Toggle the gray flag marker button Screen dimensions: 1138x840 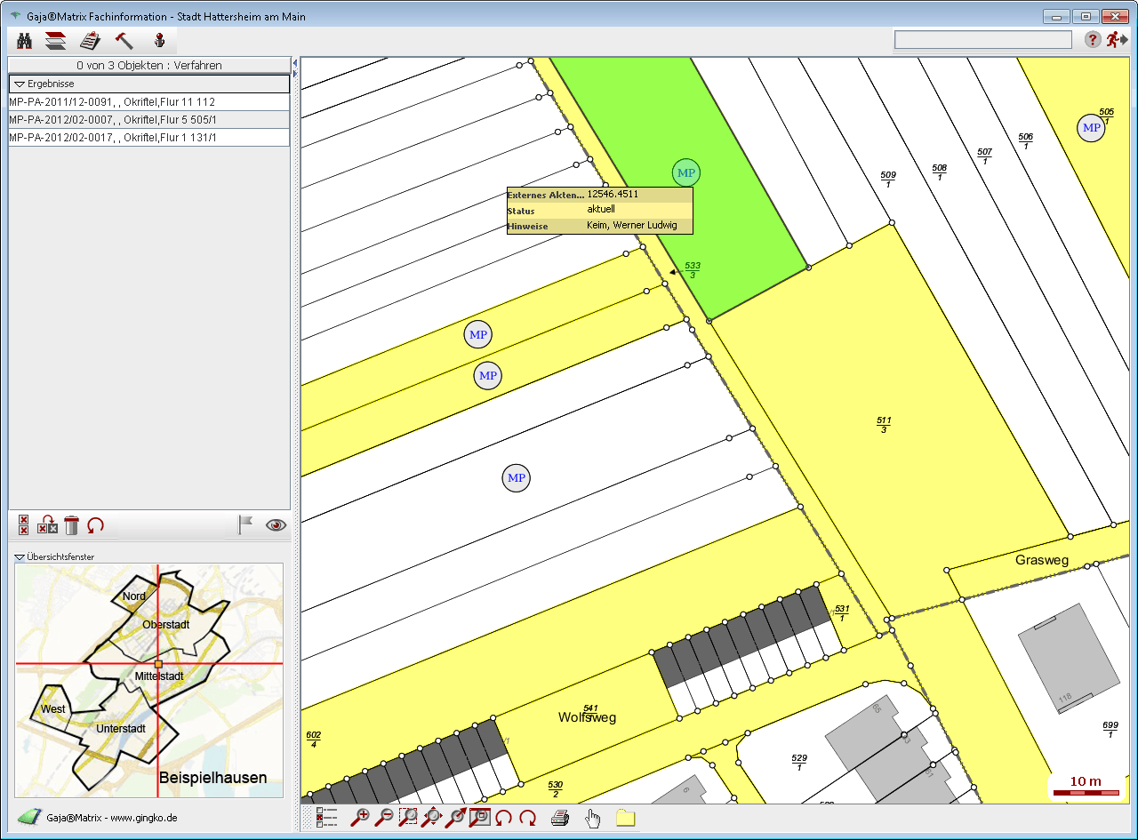point(245,525)
